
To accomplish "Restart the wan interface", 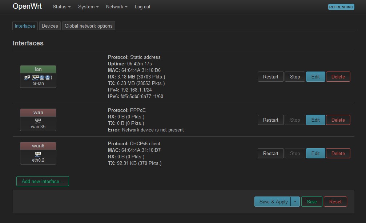I will point(270,120).
